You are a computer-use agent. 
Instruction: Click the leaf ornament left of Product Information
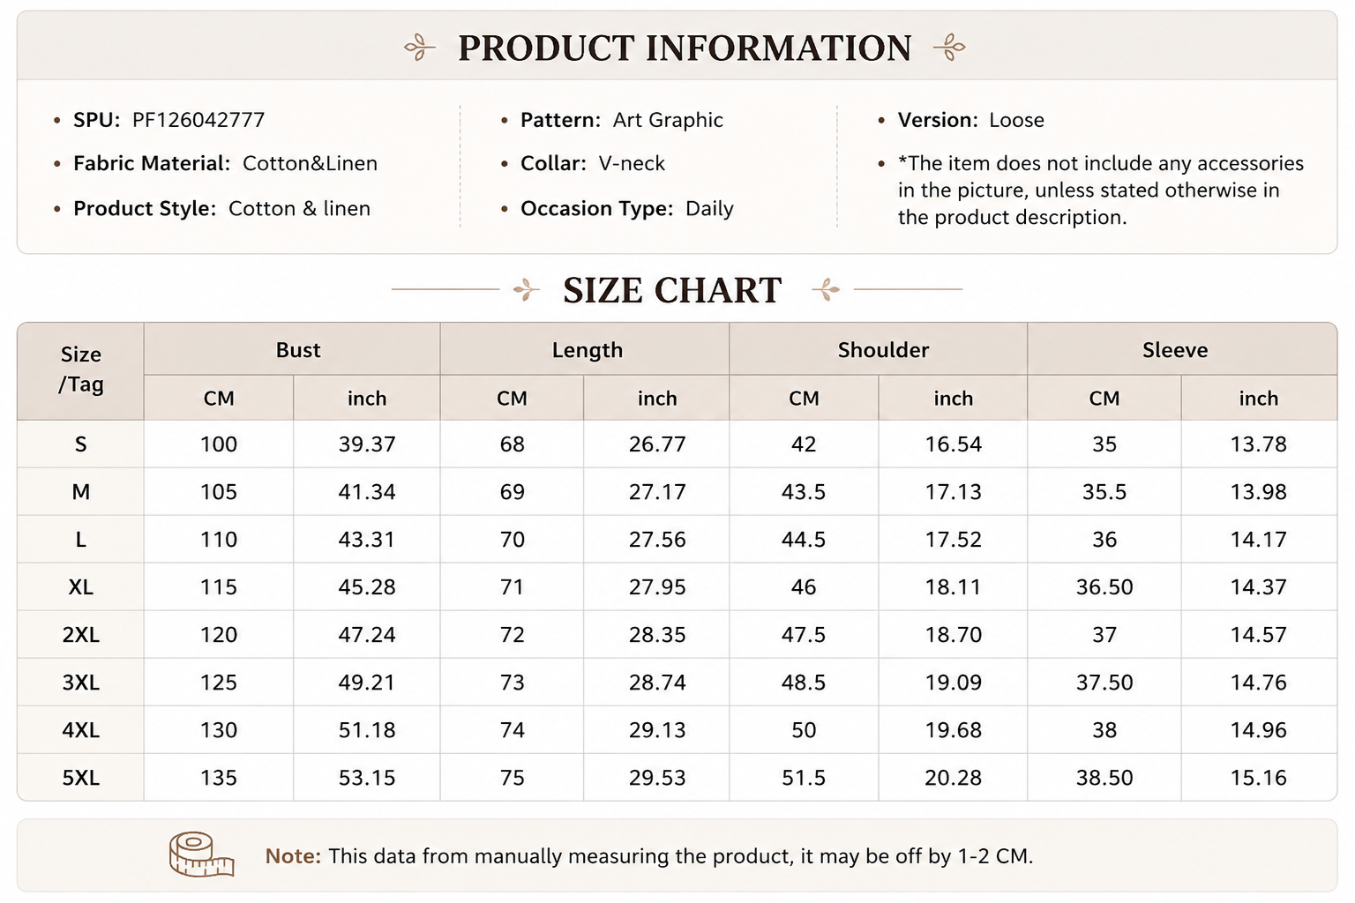point(420,47)
